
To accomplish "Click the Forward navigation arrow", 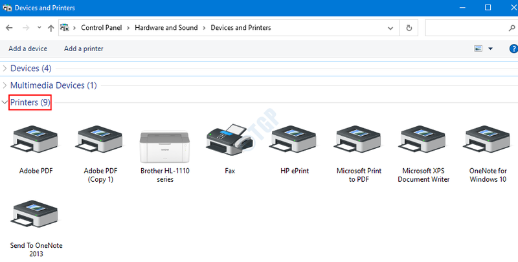I will tap(26, 28).
